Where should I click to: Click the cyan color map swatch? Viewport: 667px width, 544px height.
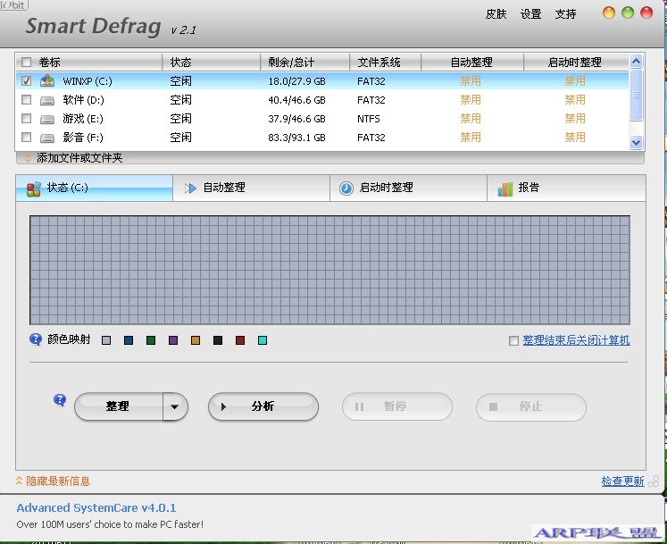coord(263,340)
